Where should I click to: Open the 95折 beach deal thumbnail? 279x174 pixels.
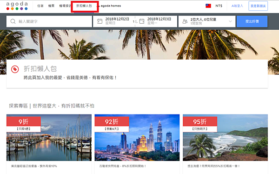coord(225,138)
